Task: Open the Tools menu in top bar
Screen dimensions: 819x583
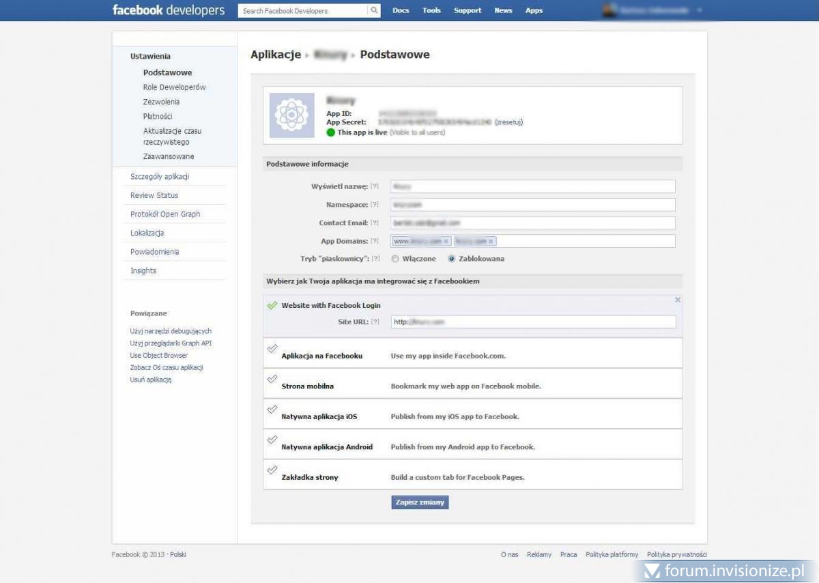Action: (431, 11)
